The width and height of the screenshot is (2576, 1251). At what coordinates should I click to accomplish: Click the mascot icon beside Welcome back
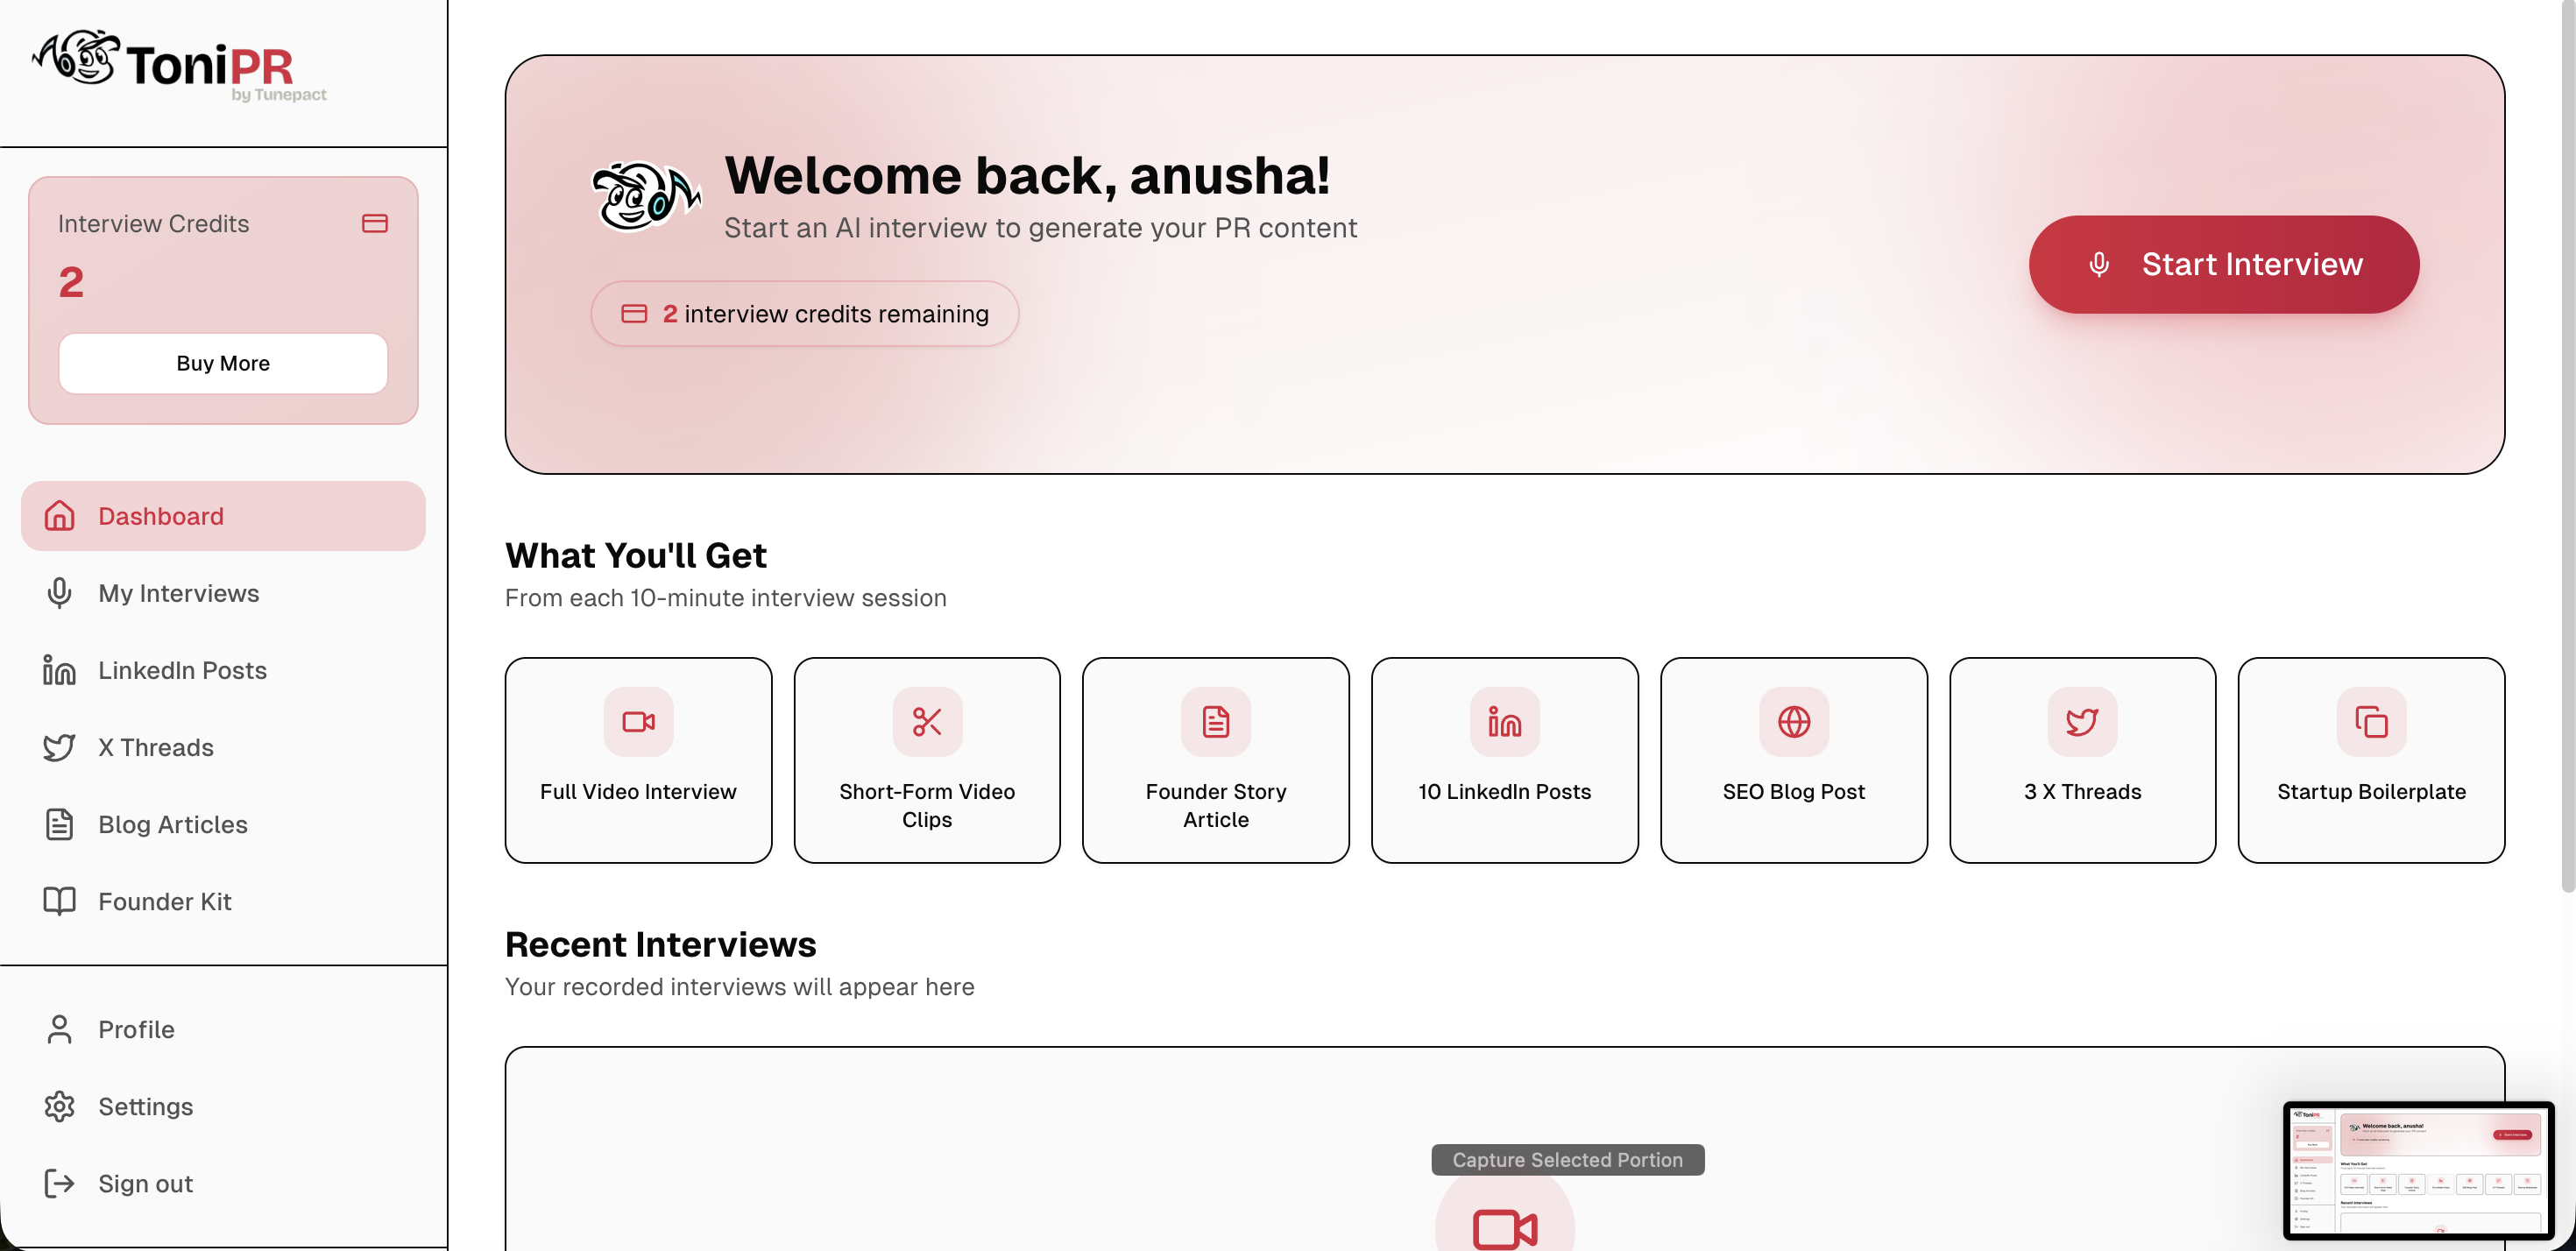pos(645,196)
